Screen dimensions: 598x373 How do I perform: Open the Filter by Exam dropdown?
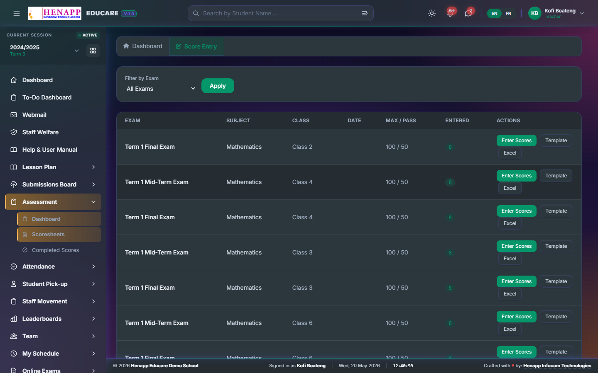coord(161,89)
